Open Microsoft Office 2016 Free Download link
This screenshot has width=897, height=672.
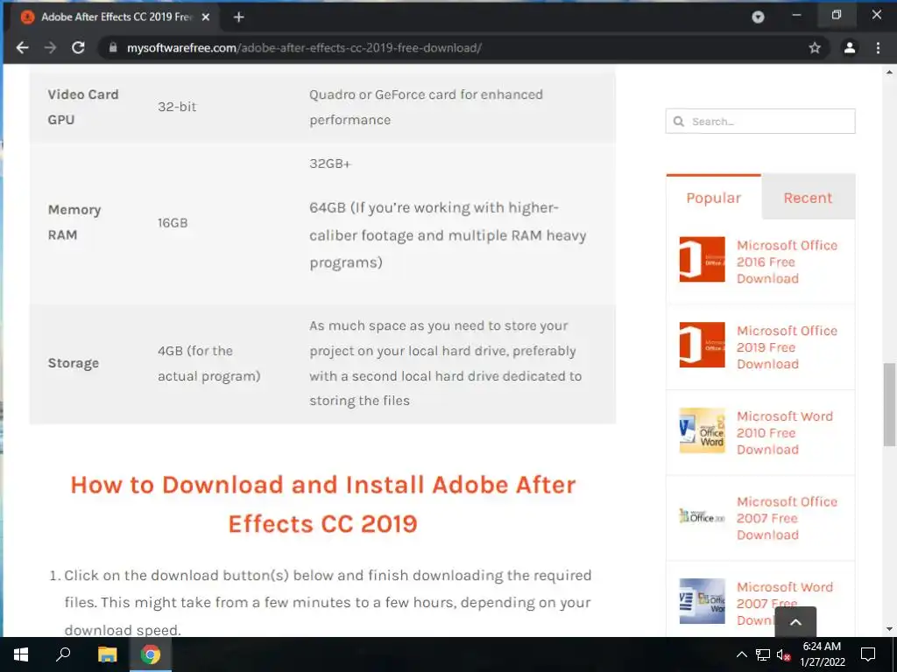pyautogui.click(x=787, y=262)
